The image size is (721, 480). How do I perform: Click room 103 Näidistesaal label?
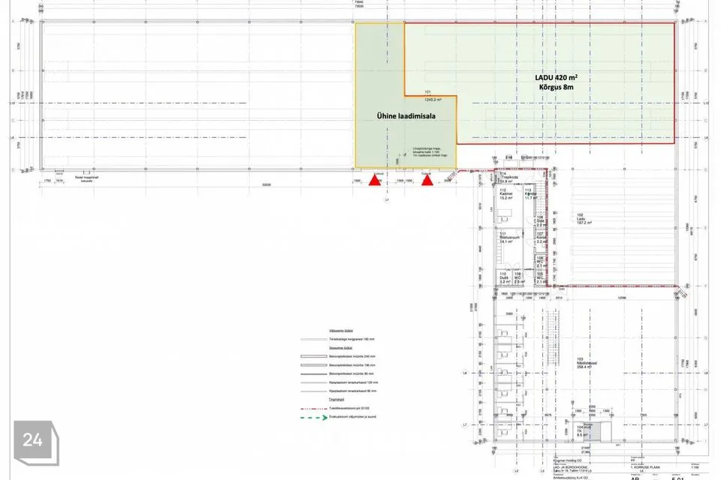pyautogui.click(x=584, y=365)
